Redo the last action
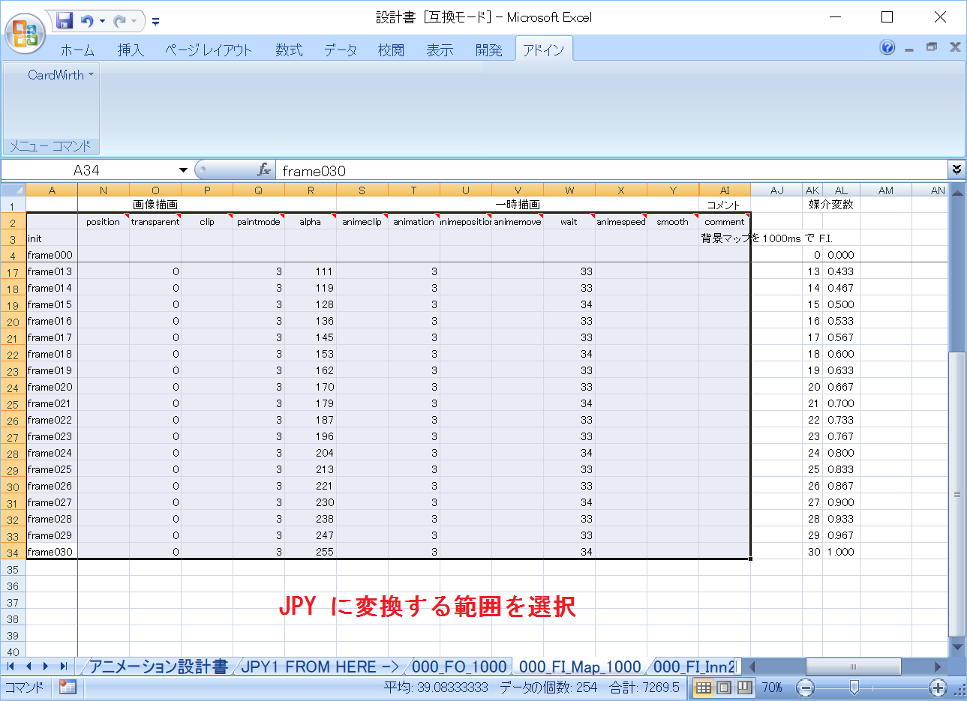This screenshot has height=701, width=967. click(120, 21)
